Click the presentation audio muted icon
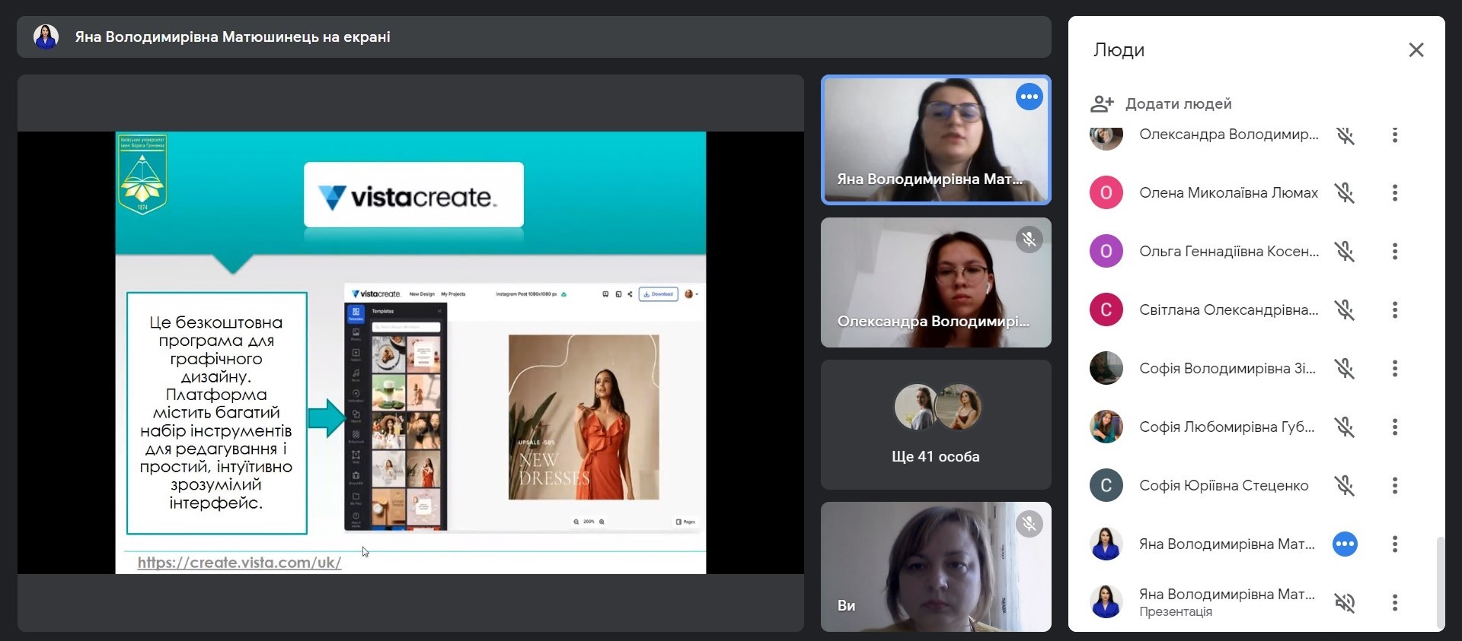Viewport: 1462px width, 641px height. pyautogui.click(x=1345, y=603)
